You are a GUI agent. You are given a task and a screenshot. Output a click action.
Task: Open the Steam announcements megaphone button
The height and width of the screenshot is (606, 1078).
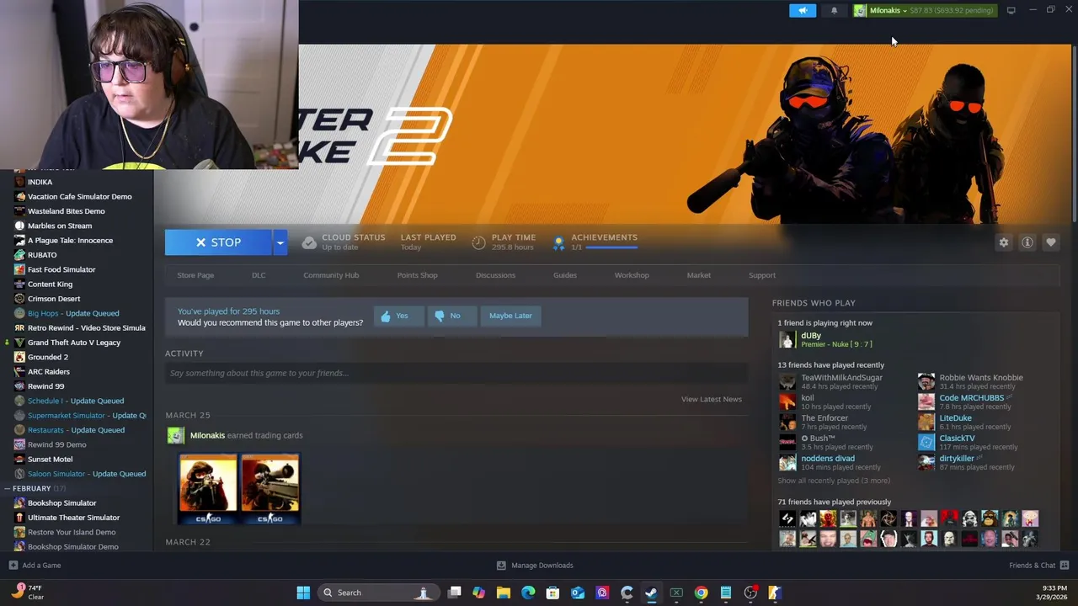point(803,10)
